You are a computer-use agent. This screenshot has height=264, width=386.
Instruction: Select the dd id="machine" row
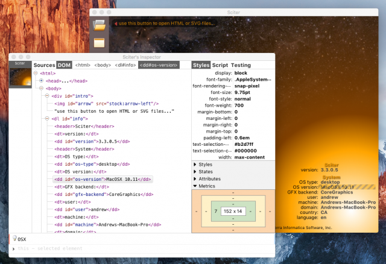pos(107,225)
